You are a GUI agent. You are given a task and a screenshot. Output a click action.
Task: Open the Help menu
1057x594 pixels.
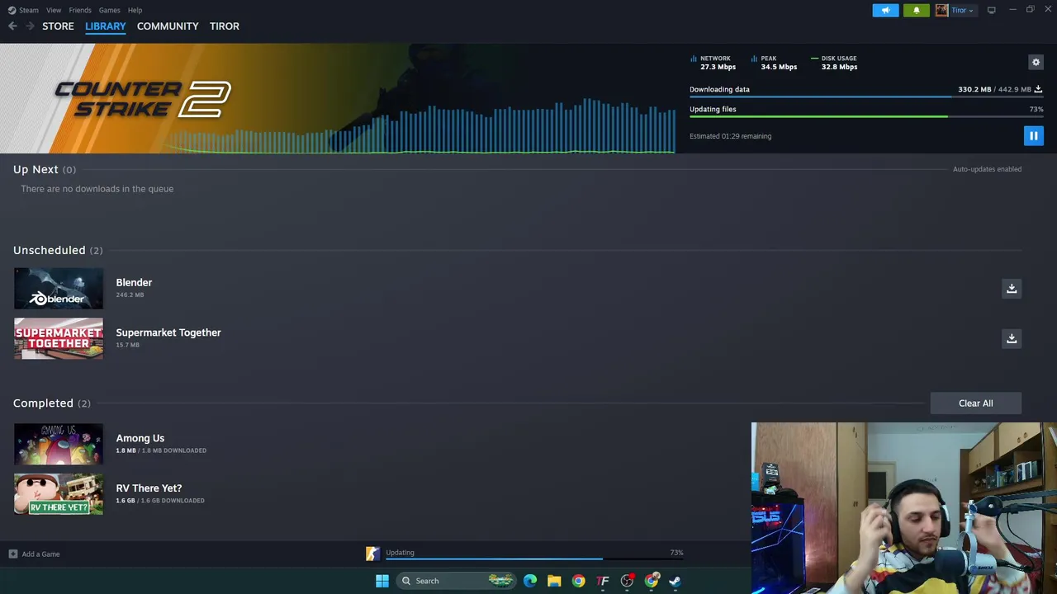[135, 10]
